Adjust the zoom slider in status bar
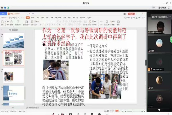This screenshot has height=115, width=172. [133, 111]
